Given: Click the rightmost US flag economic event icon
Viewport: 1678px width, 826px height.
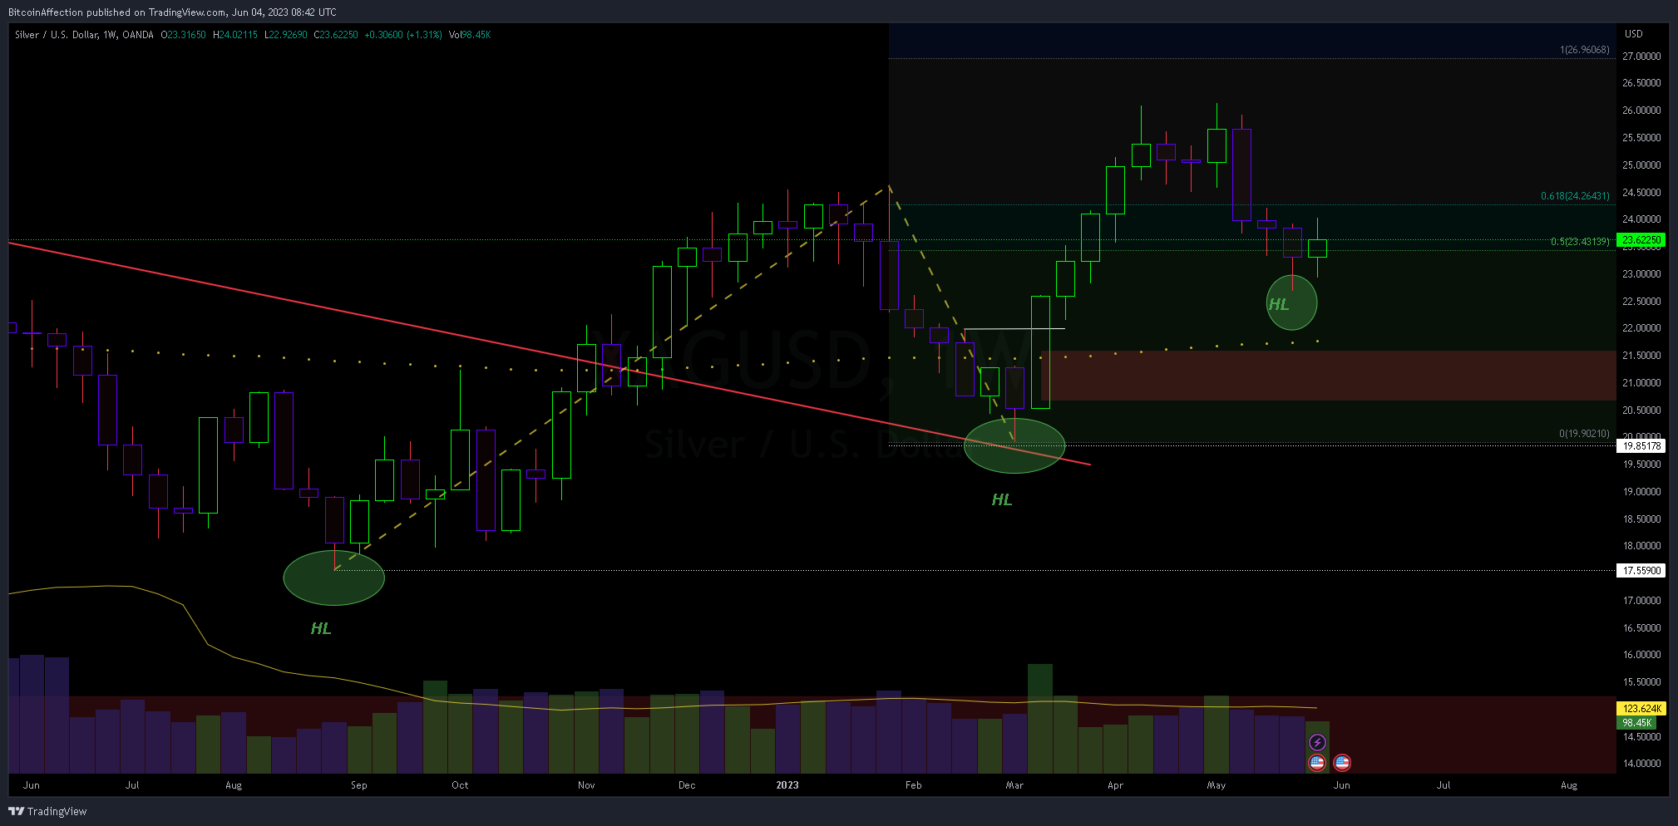Looking at the screenshot, I should point(1342,762).
